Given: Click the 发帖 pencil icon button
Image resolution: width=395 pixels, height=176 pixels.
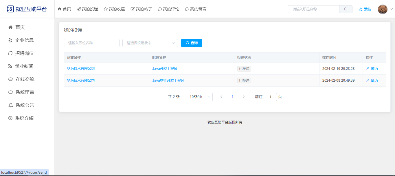Looking at the screenshot, I should click(x=365, y=9).
